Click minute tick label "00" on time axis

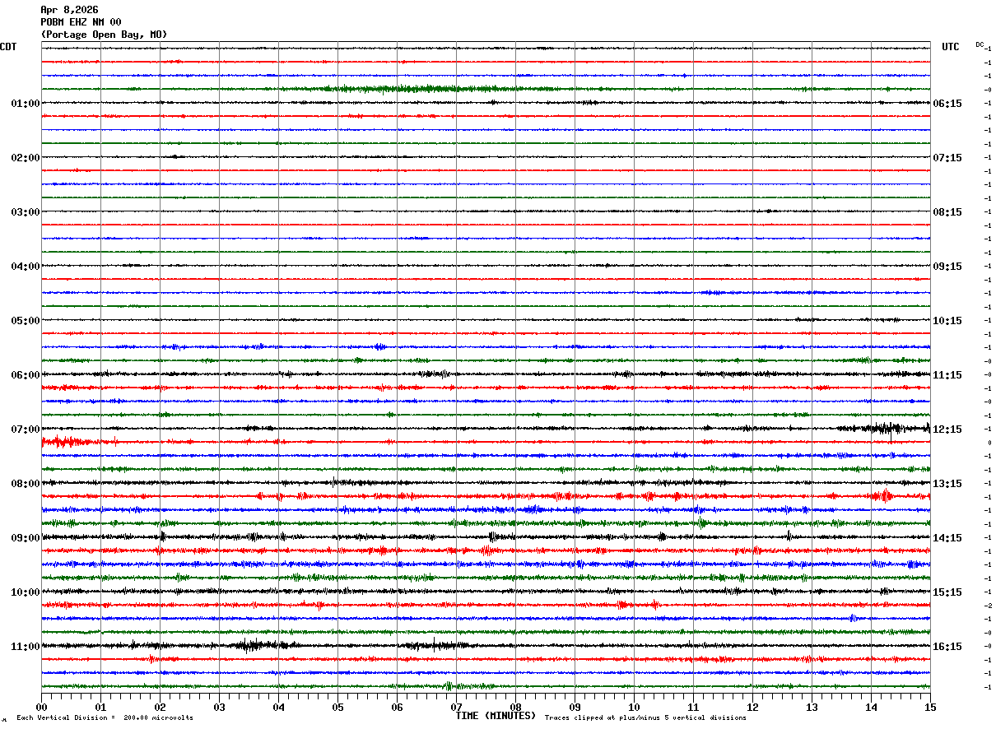pyautogui.click(x=41, y=707)
